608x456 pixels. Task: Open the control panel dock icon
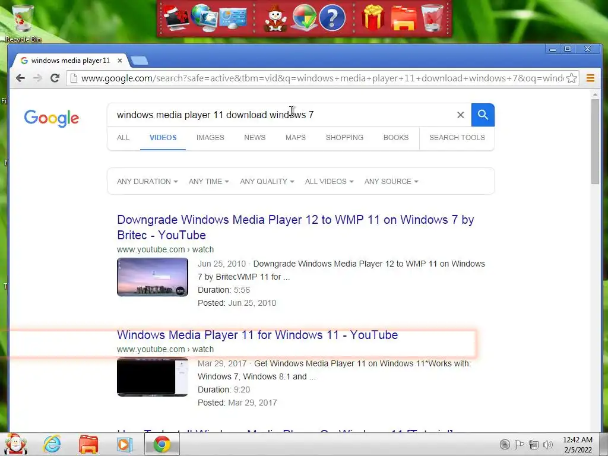click(233, 18)
